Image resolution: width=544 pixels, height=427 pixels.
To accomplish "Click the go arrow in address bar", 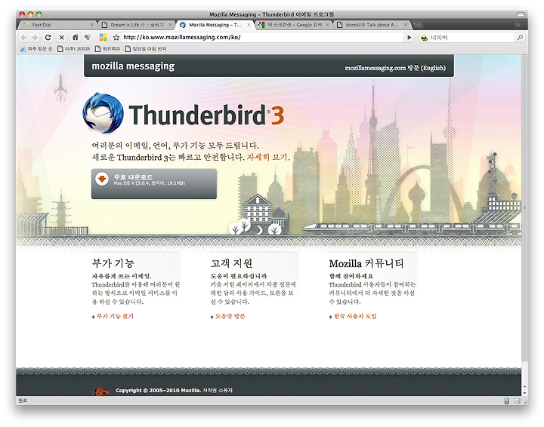I will [x=410, y=37].
